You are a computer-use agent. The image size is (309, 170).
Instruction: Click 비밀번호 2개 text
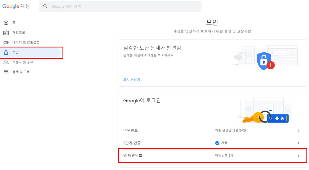tap(224, 156)
